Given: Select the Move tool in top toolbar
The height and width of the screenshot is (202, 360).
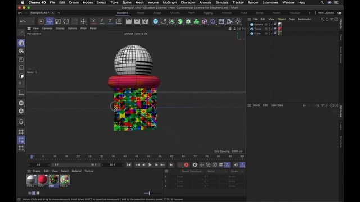Looking at the screenshot, I should [49, 21].
